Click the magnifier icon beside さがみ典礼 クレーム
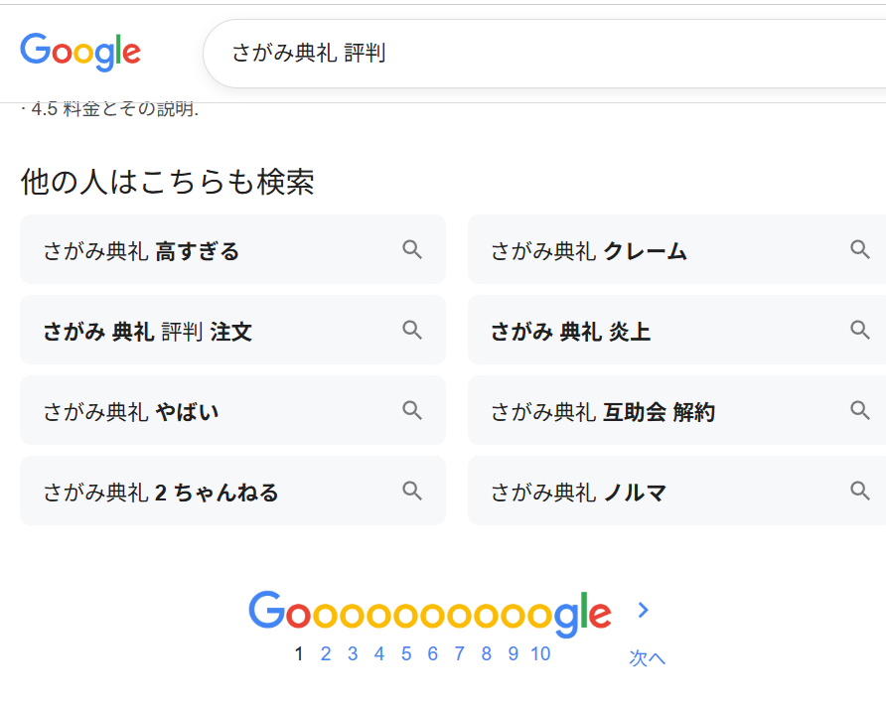The height and width of the screenshot is (709, 886). 858,249
